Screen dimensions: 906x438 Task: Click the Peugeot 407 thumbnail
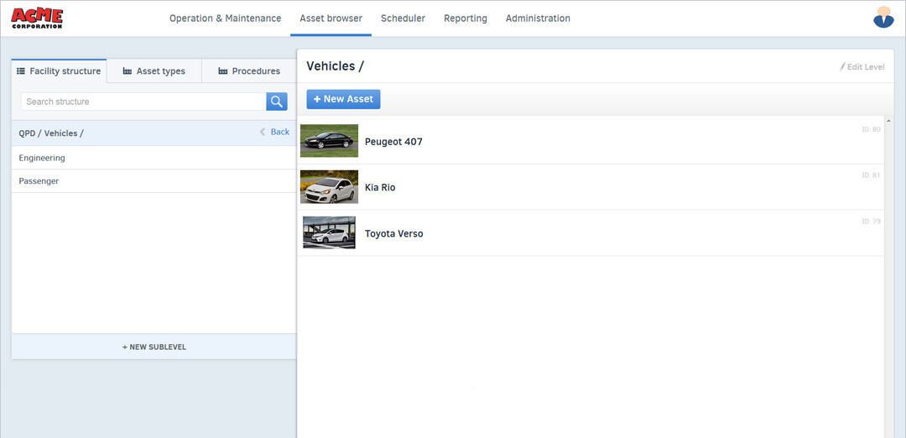tap(330, 140)
